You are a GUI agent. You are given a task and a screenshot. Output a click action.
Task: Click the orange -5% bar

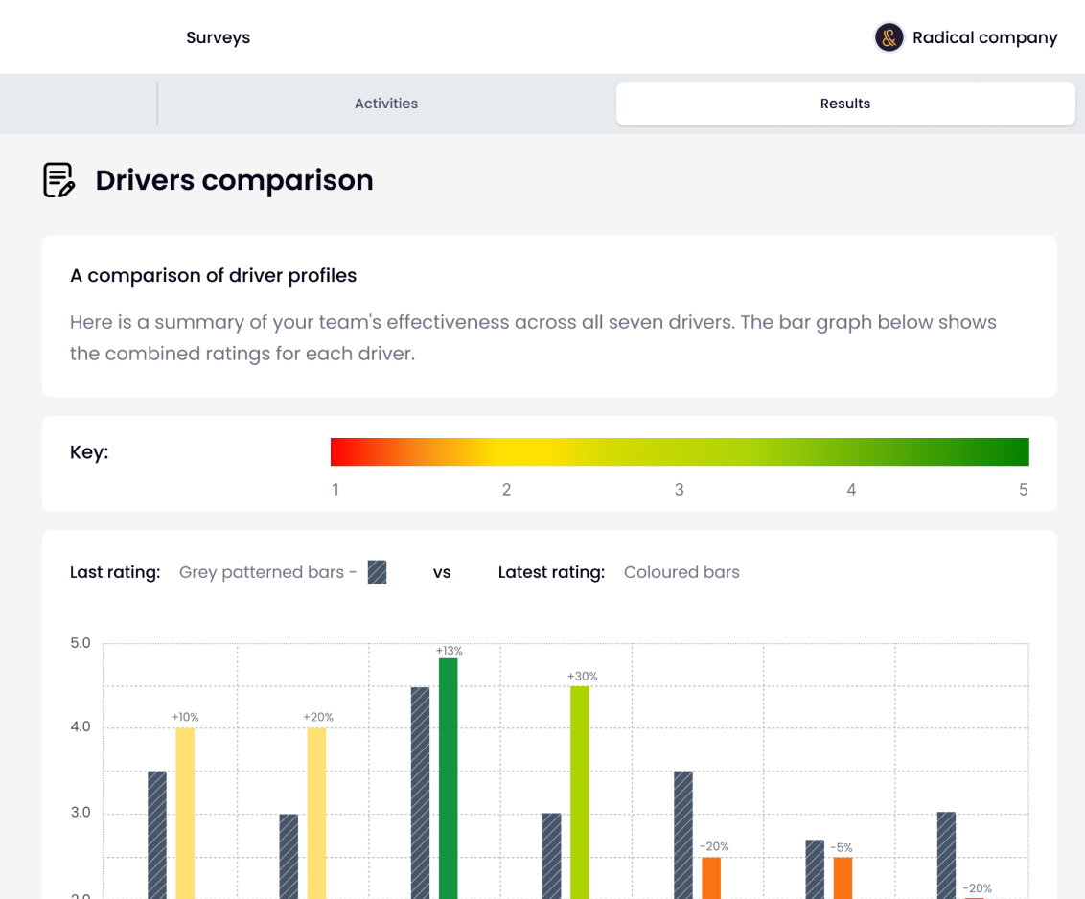click(x=842, y=877)
